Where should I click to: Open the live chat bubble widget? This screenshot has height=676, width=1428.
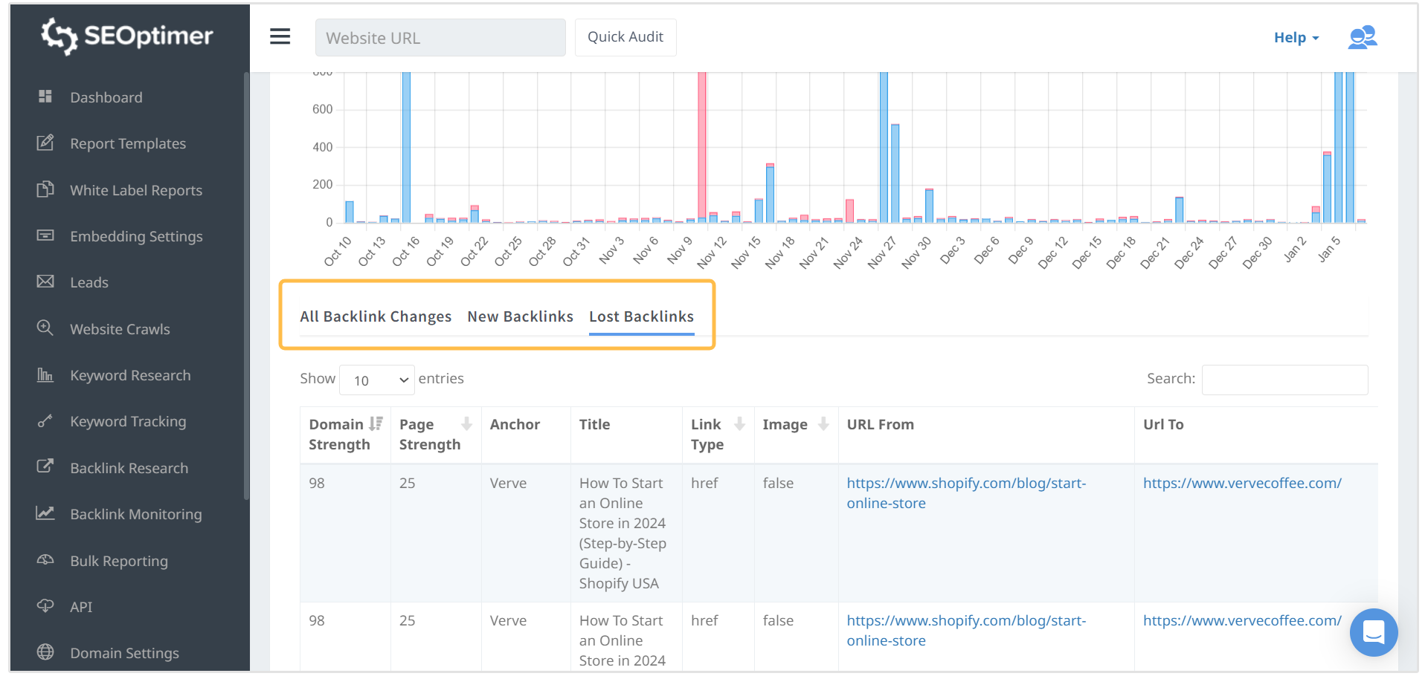pyautogui.click(x=1373, y=632)
